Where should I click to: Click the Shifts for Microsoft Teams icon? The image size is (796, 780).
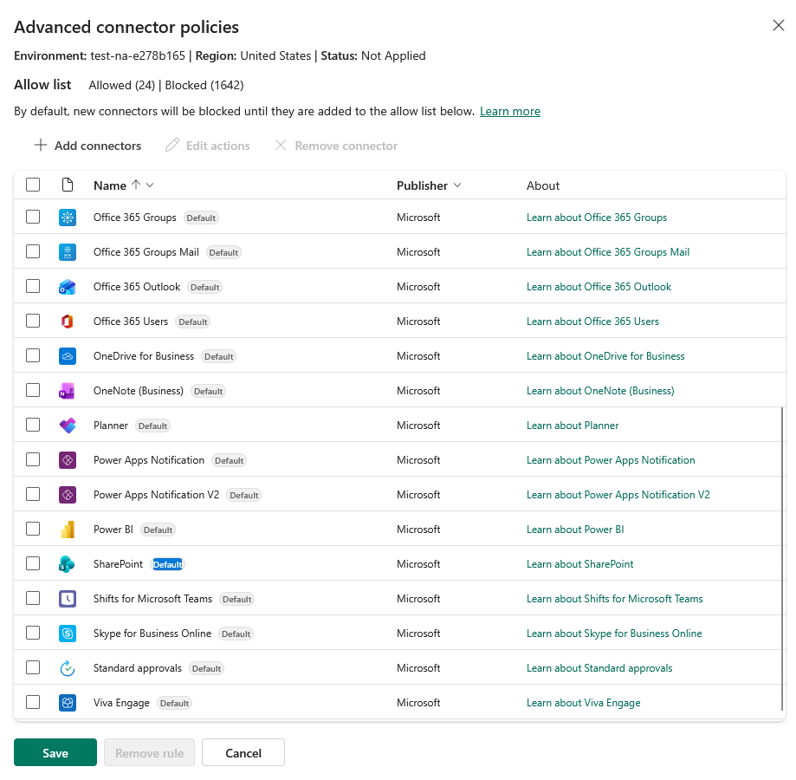tap(68, 599)
